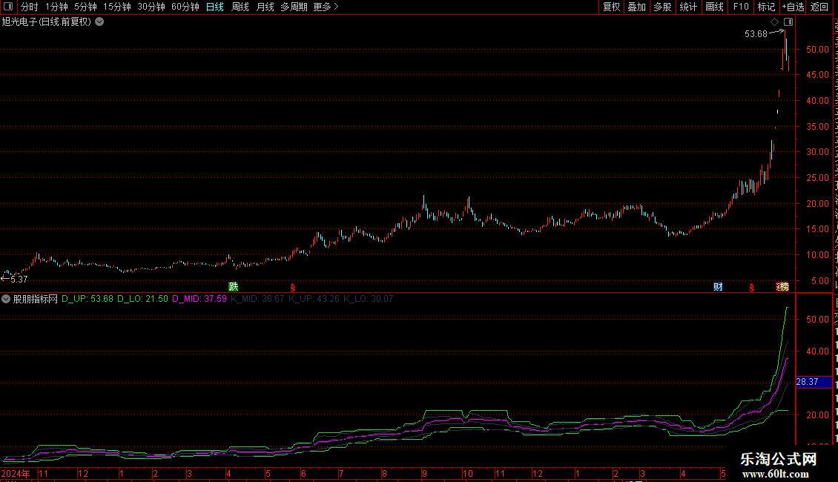
Task: Click 返回 to go back
Action: (x=819, y=7)
